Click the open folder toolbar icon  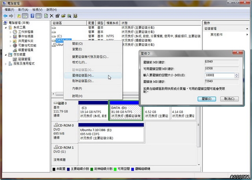point(63,16)
